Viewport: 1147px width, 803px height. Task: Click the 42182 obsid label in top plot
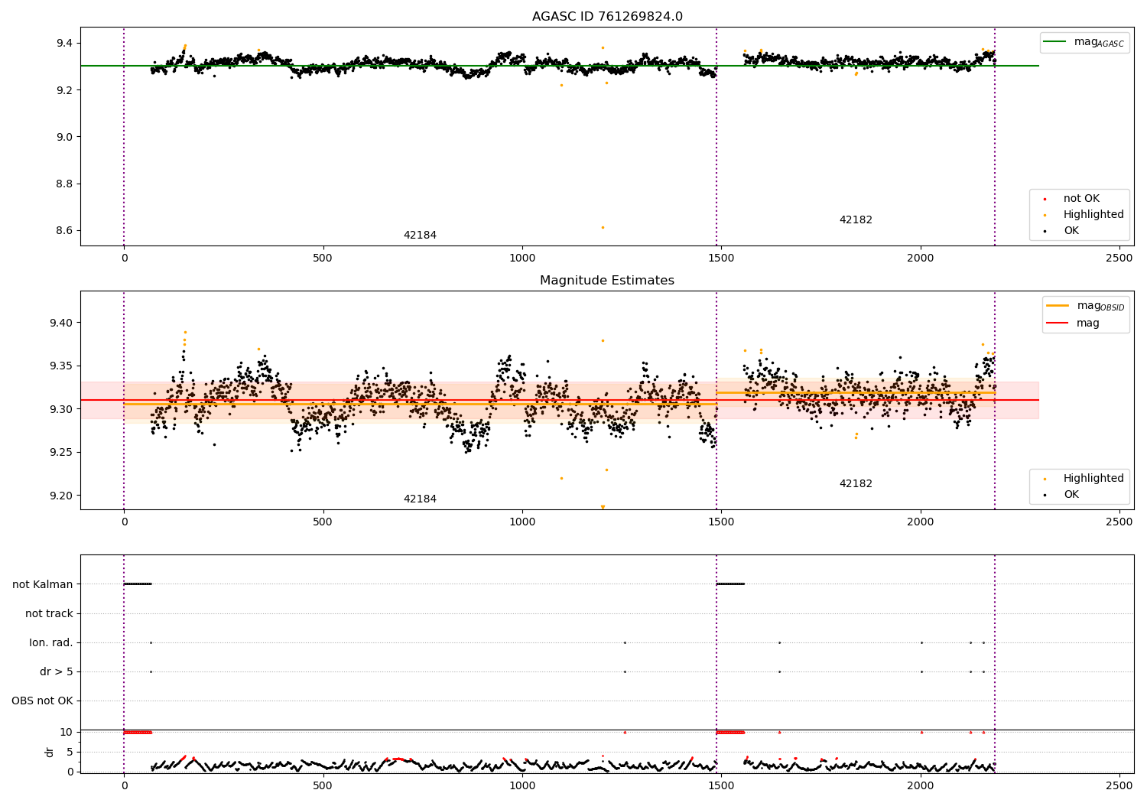pos(856,220)
